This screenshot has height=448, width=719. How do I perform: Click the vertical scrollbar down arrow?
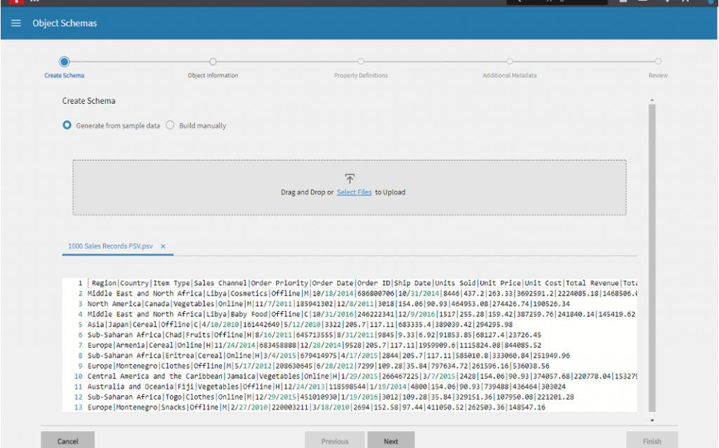pos(652,420)
